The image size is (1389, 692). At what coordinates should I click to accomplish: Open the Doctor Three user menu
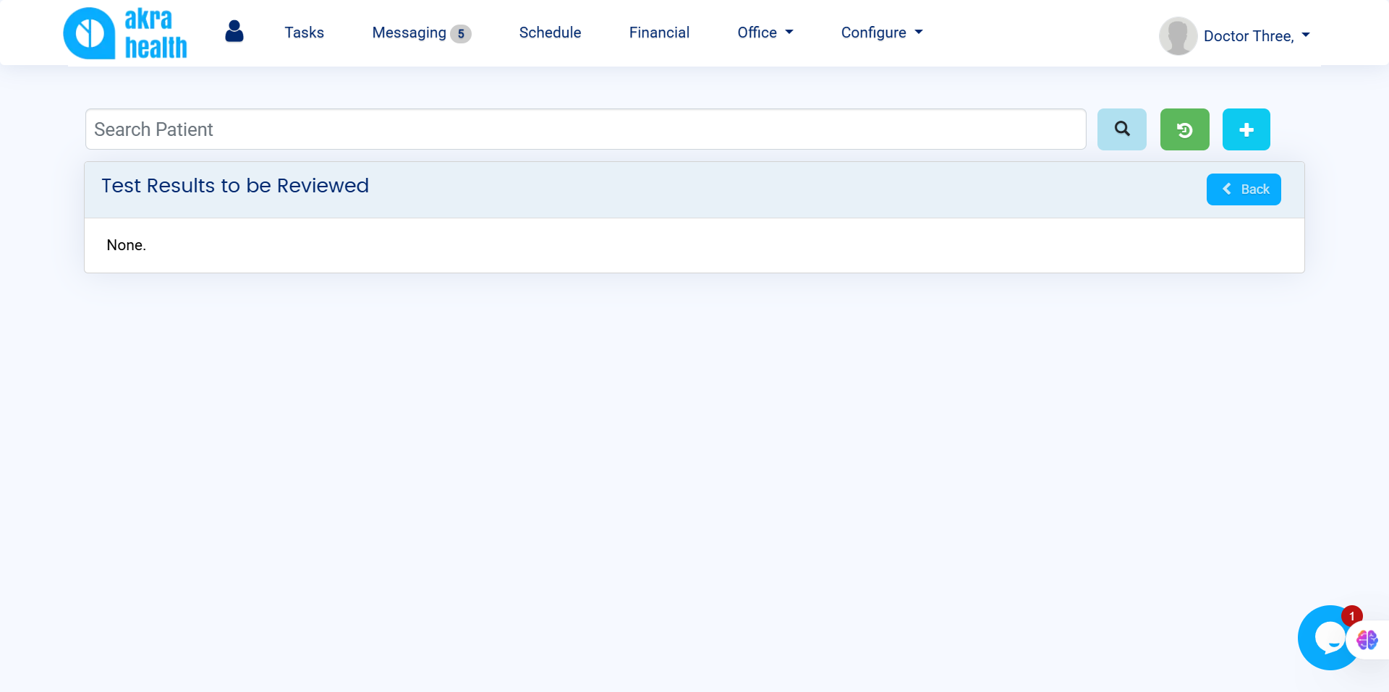(x=1257, y=36)
